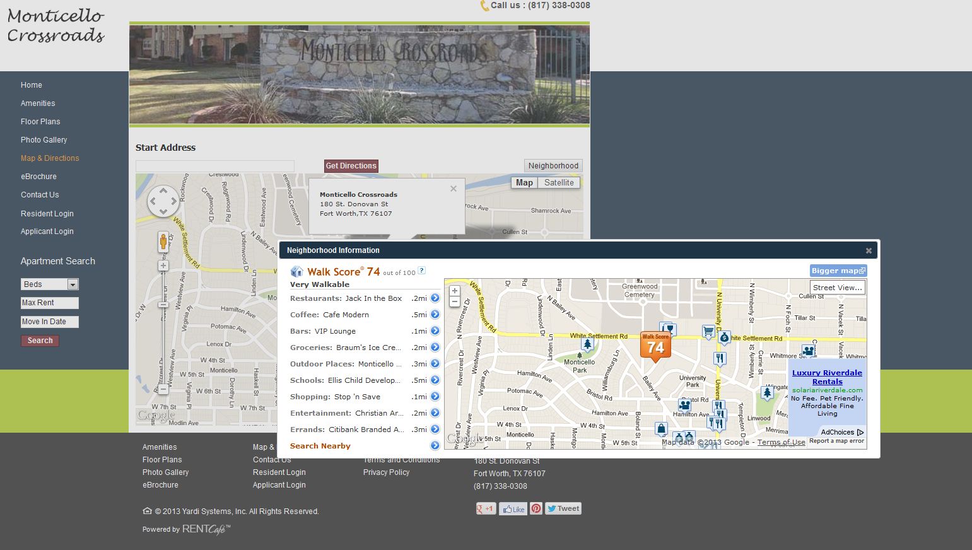972x550 pixels.
Task: Click the Max Rent input field
Action: coord(50,303)
